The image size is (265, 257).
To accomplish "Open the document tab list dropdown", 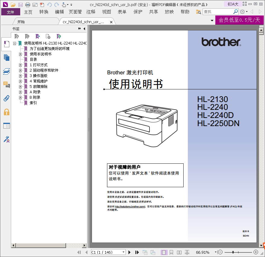I will pos(212,20).
